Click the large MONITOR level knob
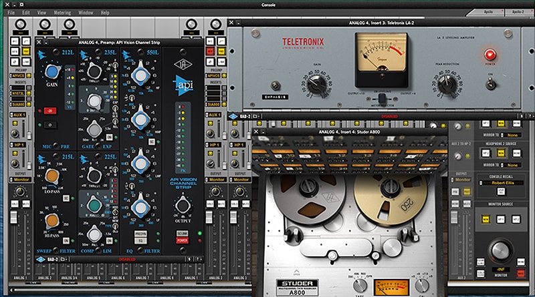 point(500,250)
